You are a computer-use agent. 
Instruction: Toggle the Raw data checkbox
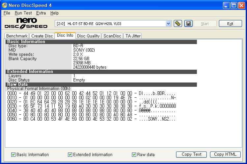[x=134, y=154]
